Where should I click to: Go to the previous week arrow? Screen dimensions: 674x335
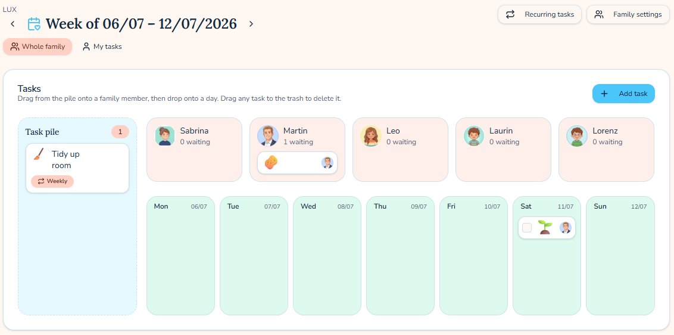click(x=13, y=24)
